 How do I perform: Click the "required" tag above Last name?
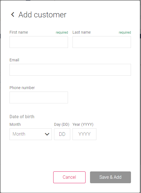click(125, 32)
